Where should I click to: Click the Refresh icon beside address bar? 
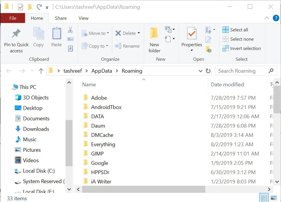point(208,71)
